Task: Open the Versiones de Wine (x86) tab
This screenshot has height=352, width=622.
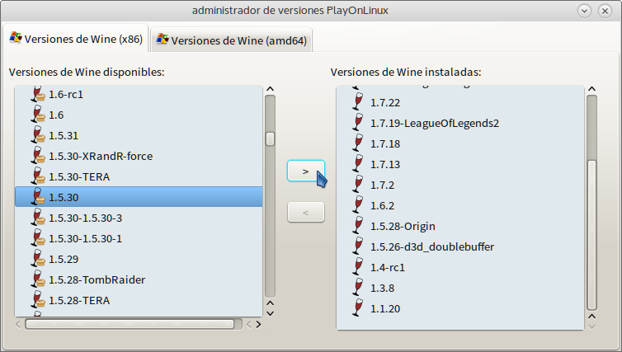Action: [75, 39]
